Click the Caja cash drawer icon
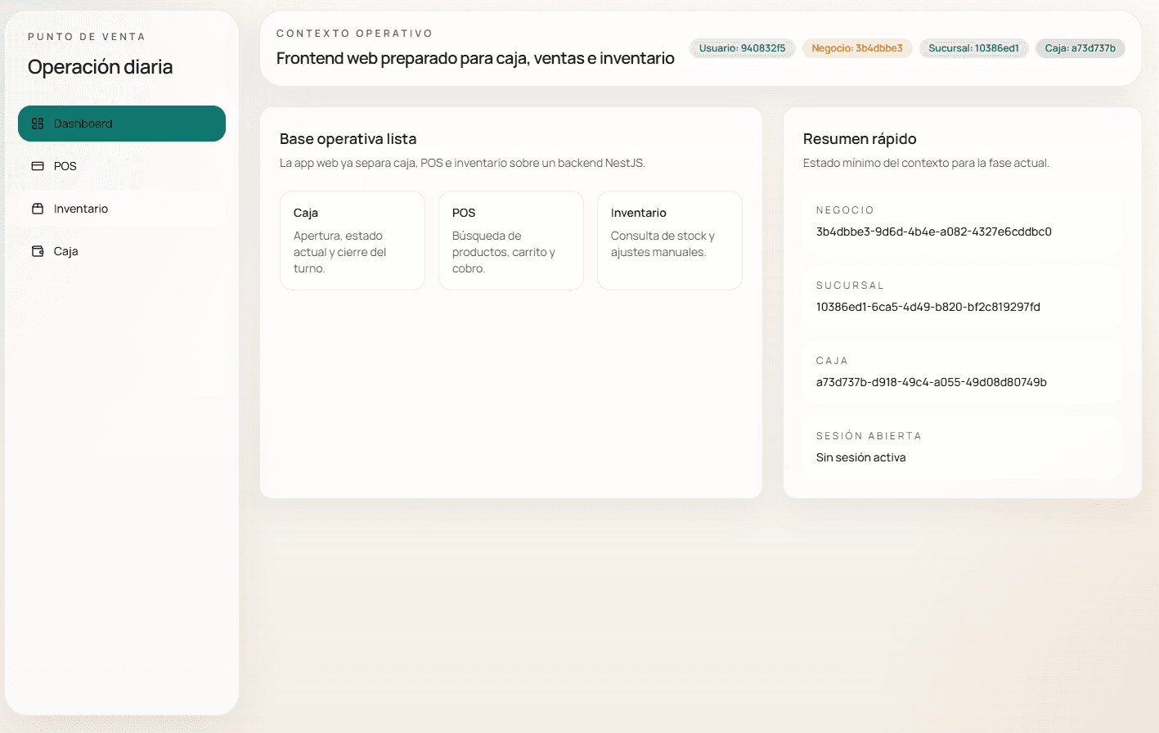 click(38, 250)
